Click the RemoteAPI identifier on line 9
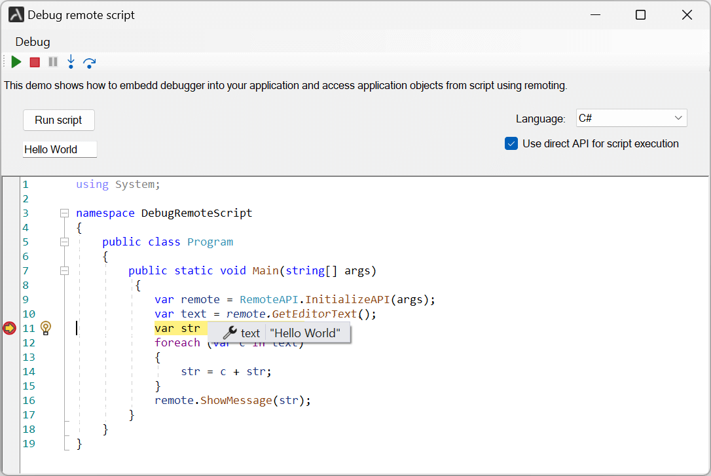This screenshot has height=476, width=711. pyautogui.click(x=269, y=300)
